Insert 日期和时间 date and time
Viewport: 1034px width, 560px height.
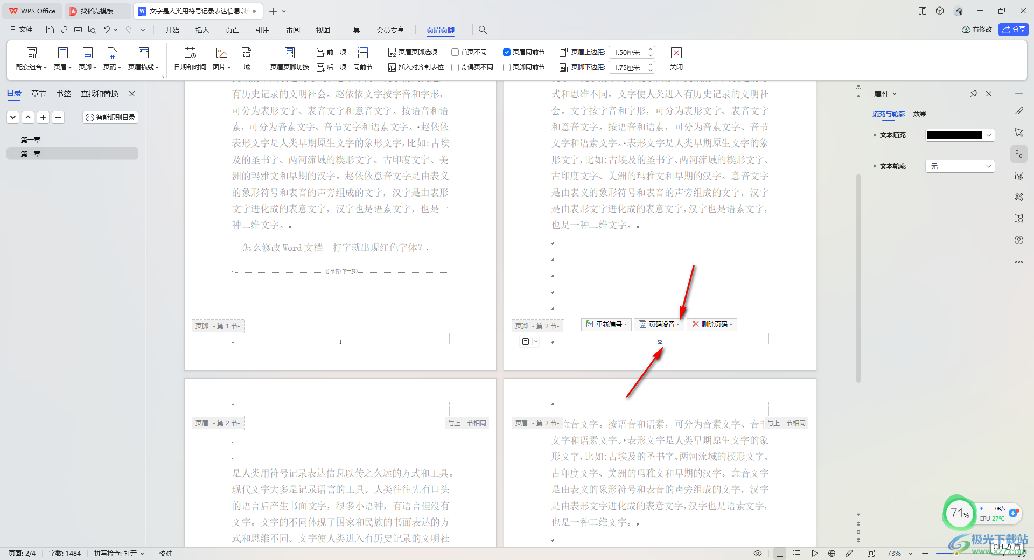click(190, 59)
